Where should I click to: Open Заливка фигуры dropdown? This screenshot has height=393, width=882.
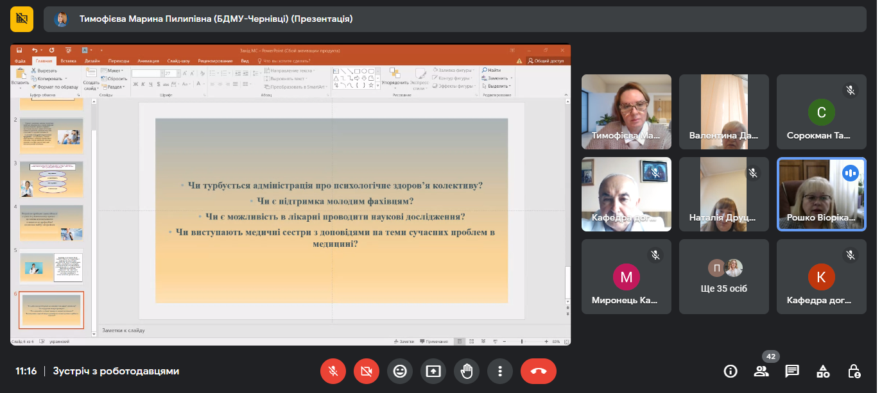(x=454, y=70)
